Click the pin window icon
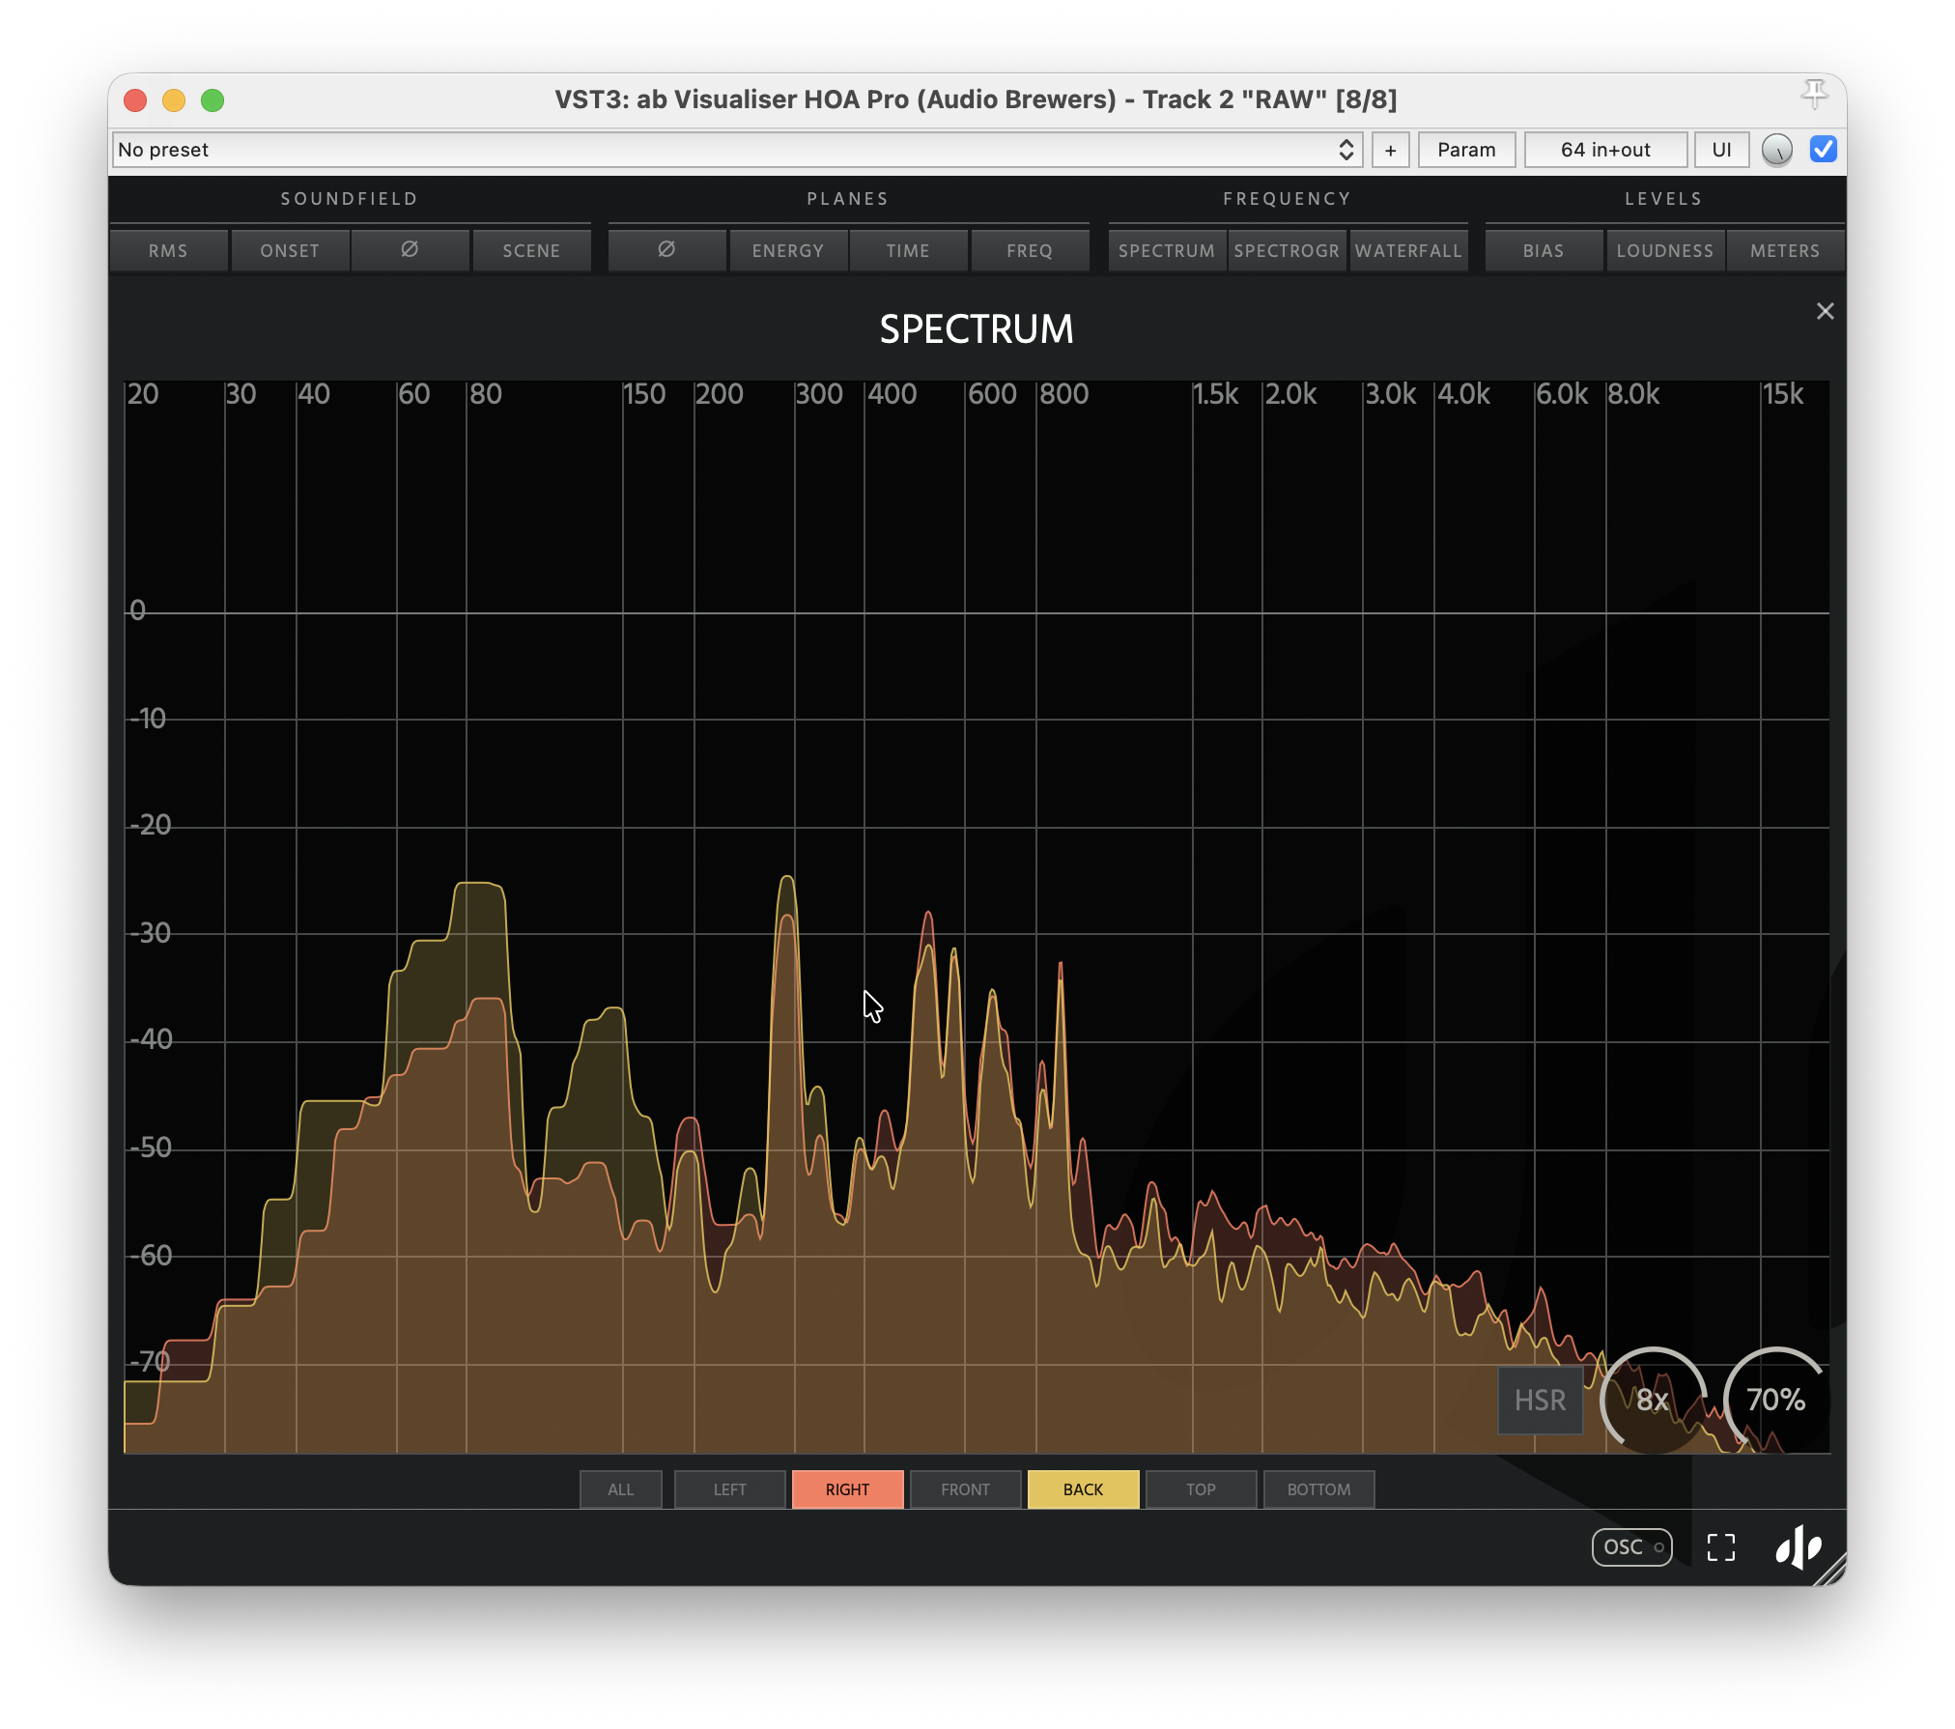 [x=1814, y=95]
